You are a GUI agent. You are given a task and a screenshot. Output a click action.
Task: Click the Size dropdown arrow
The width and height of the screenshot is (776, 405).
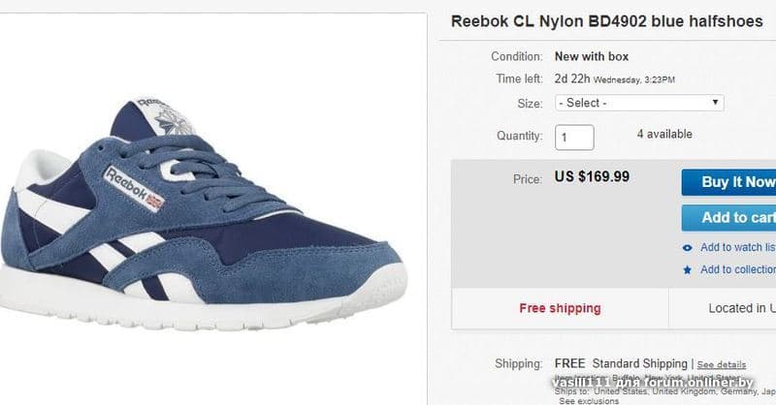tap(715, 103)
